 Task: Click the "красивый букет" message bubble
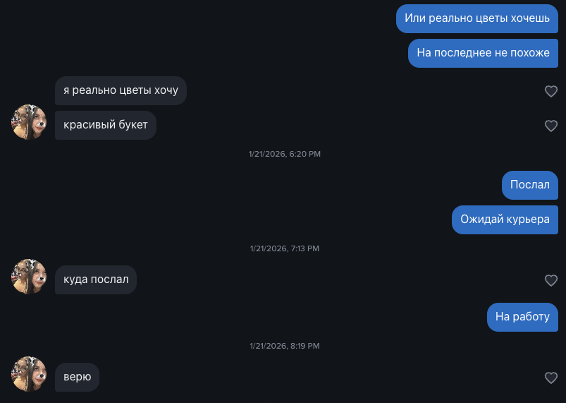tap(106, 125)
